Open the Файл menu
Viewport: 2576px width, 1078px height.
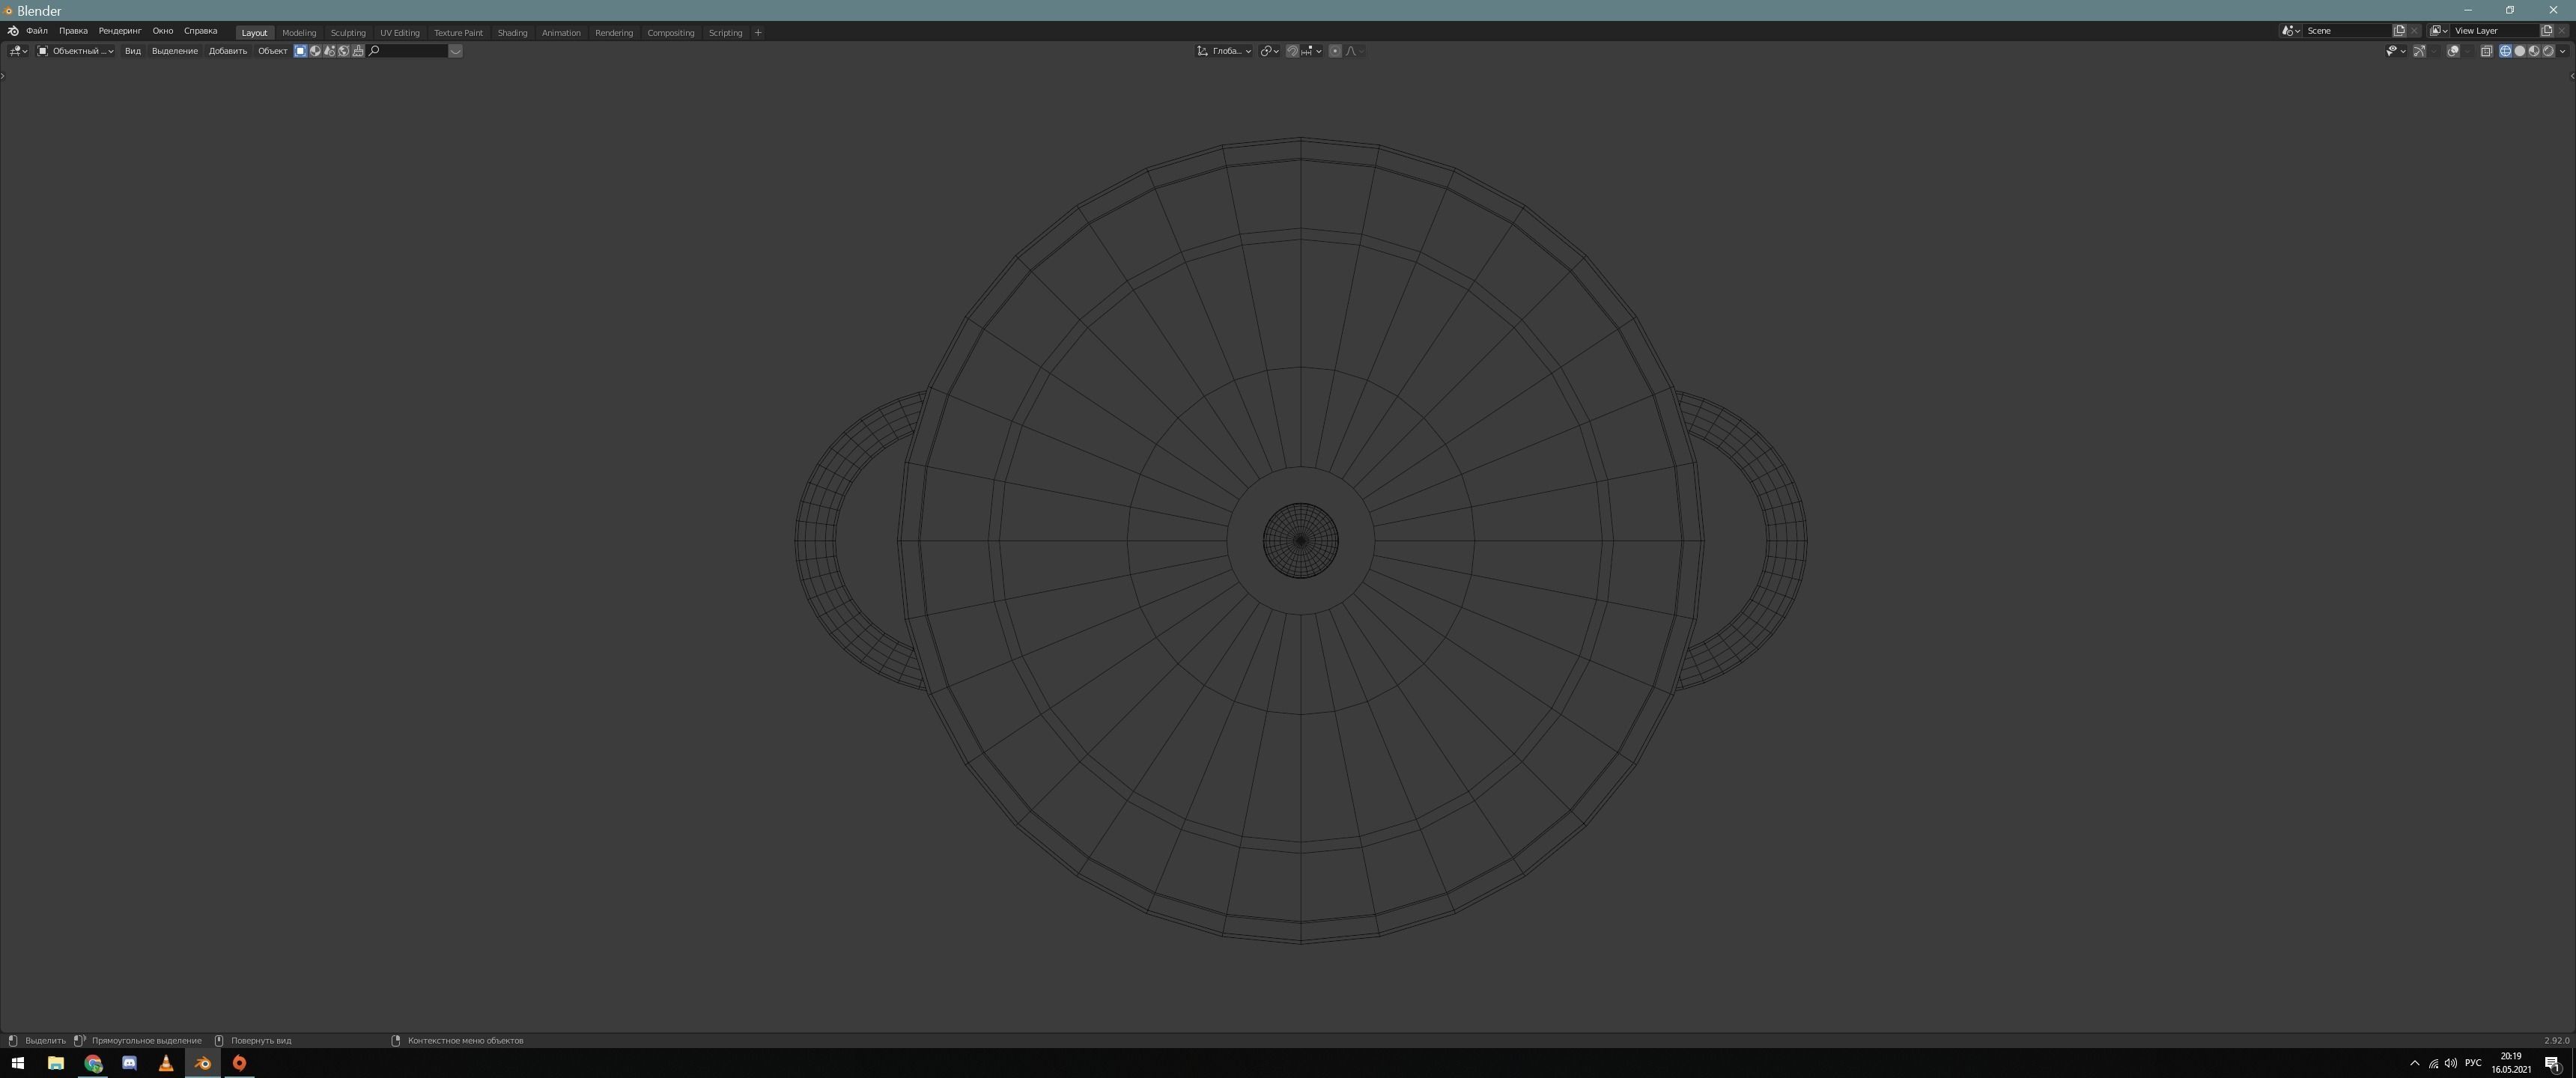(x=37, y=31)
